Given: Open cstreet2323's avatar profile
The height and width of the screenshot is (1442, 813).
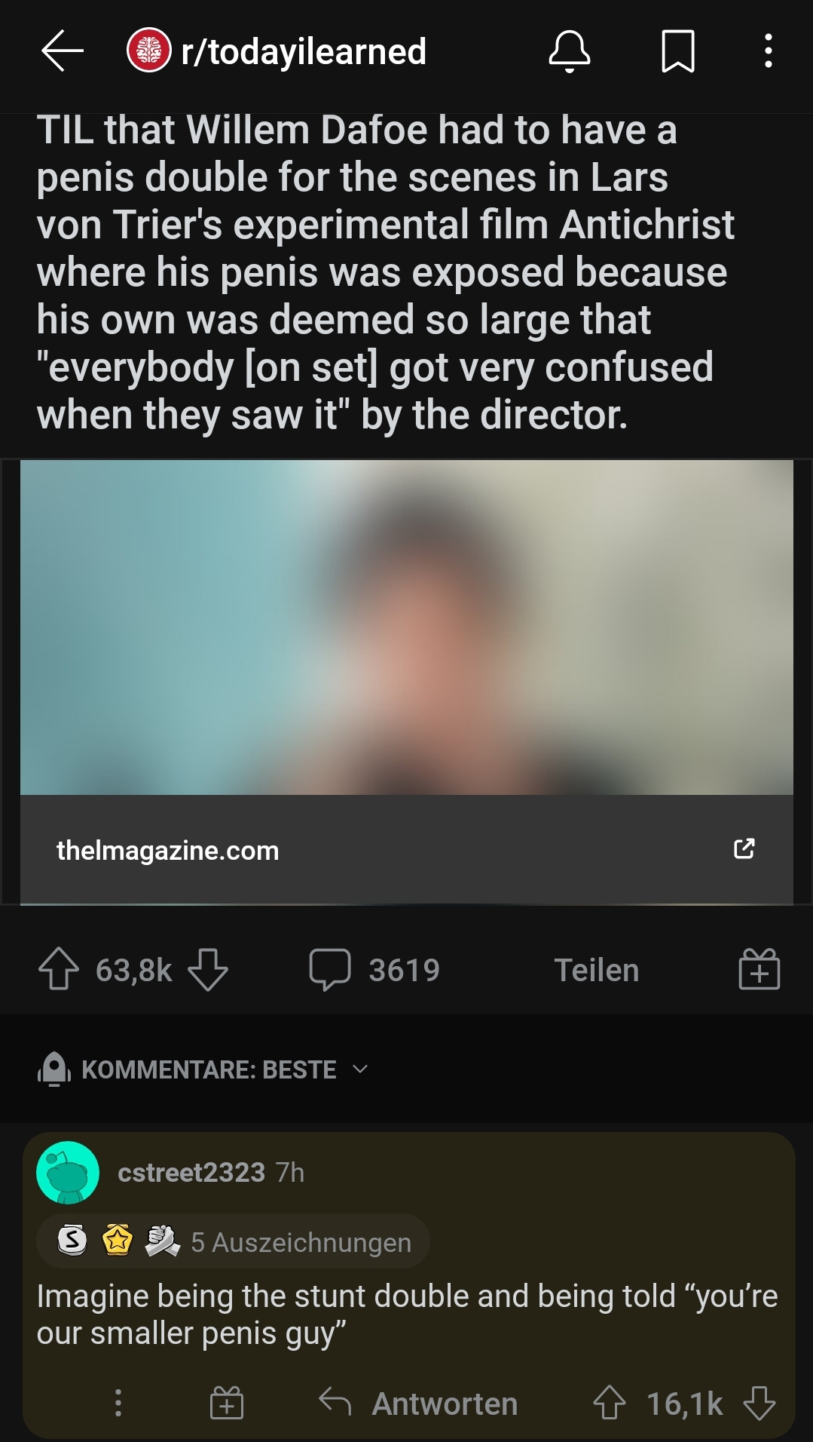Looking at the screenshot, I should [68, 1173].
